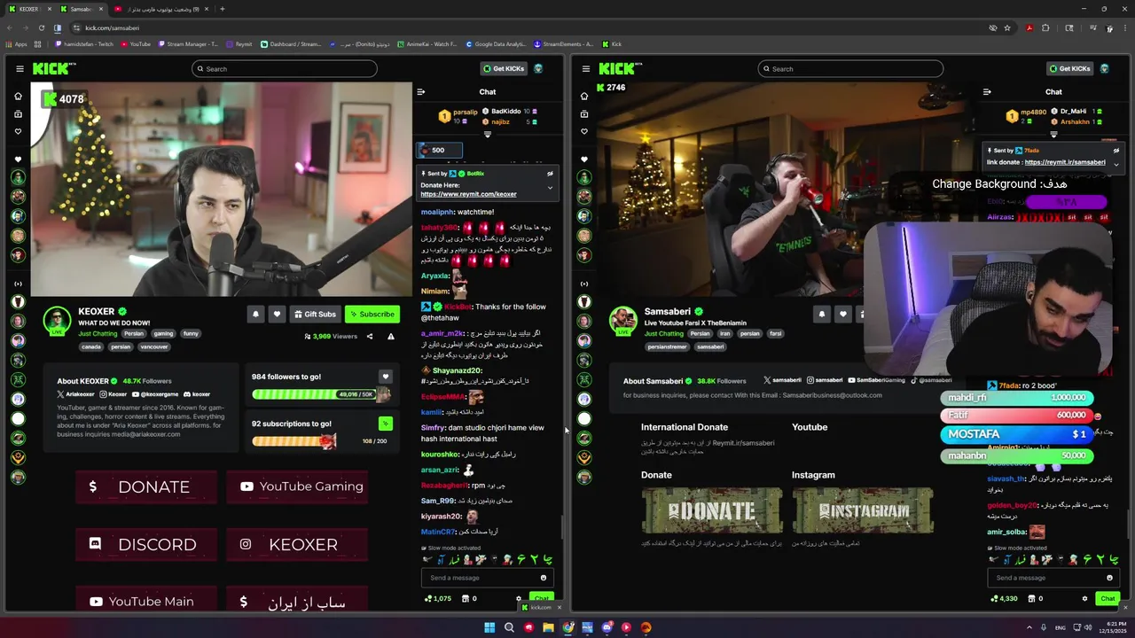Open emoji picker in Samsaberi chat input
Screen dimensions: 1135x638
1109,578
